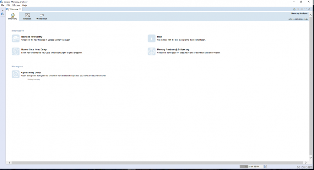The width and height of the screenshot is (314, 170).
Task: Click the heap status 132M of 381M bar
Action: [251, 167]
